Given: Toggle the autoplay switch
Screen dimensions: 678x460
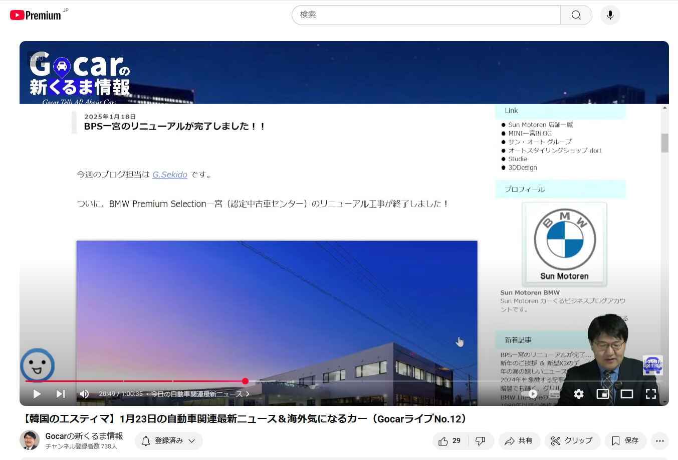Looking at the screenshot, I should (532, 394).
